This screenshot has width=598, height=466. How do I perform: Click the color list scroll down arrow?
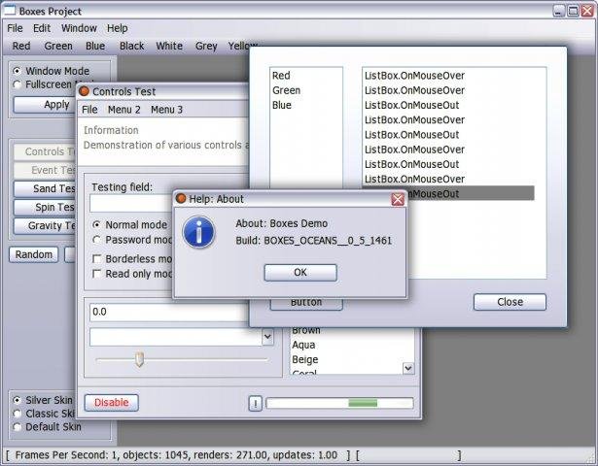[408, 368]
